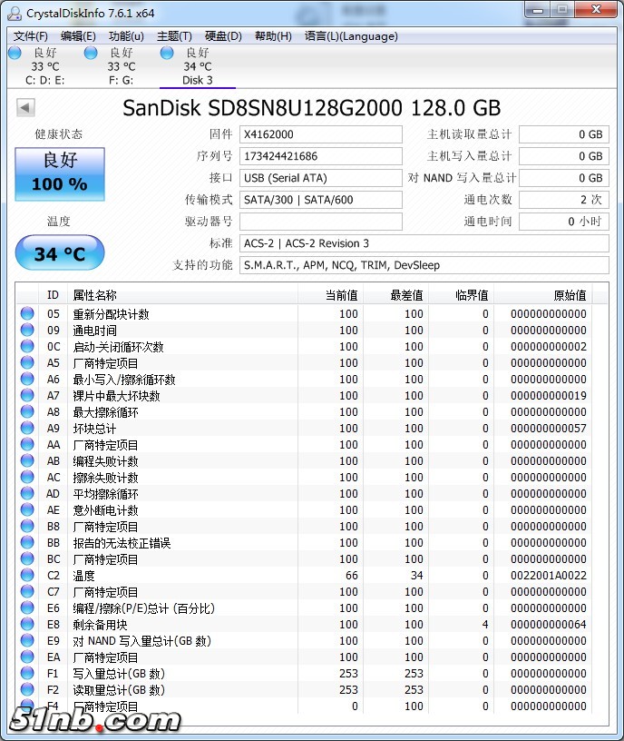Image resolution: width=624 pixels, height=741 pixels.
Task: Click the 最差值 column header
Action: (x=395, y=295)
